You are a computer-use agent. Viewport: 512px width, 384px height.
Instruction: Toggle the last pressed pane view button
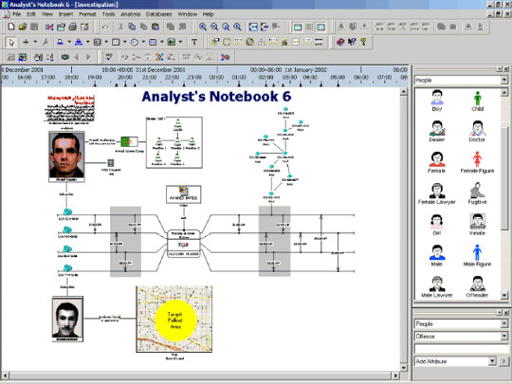coord(321,27)
